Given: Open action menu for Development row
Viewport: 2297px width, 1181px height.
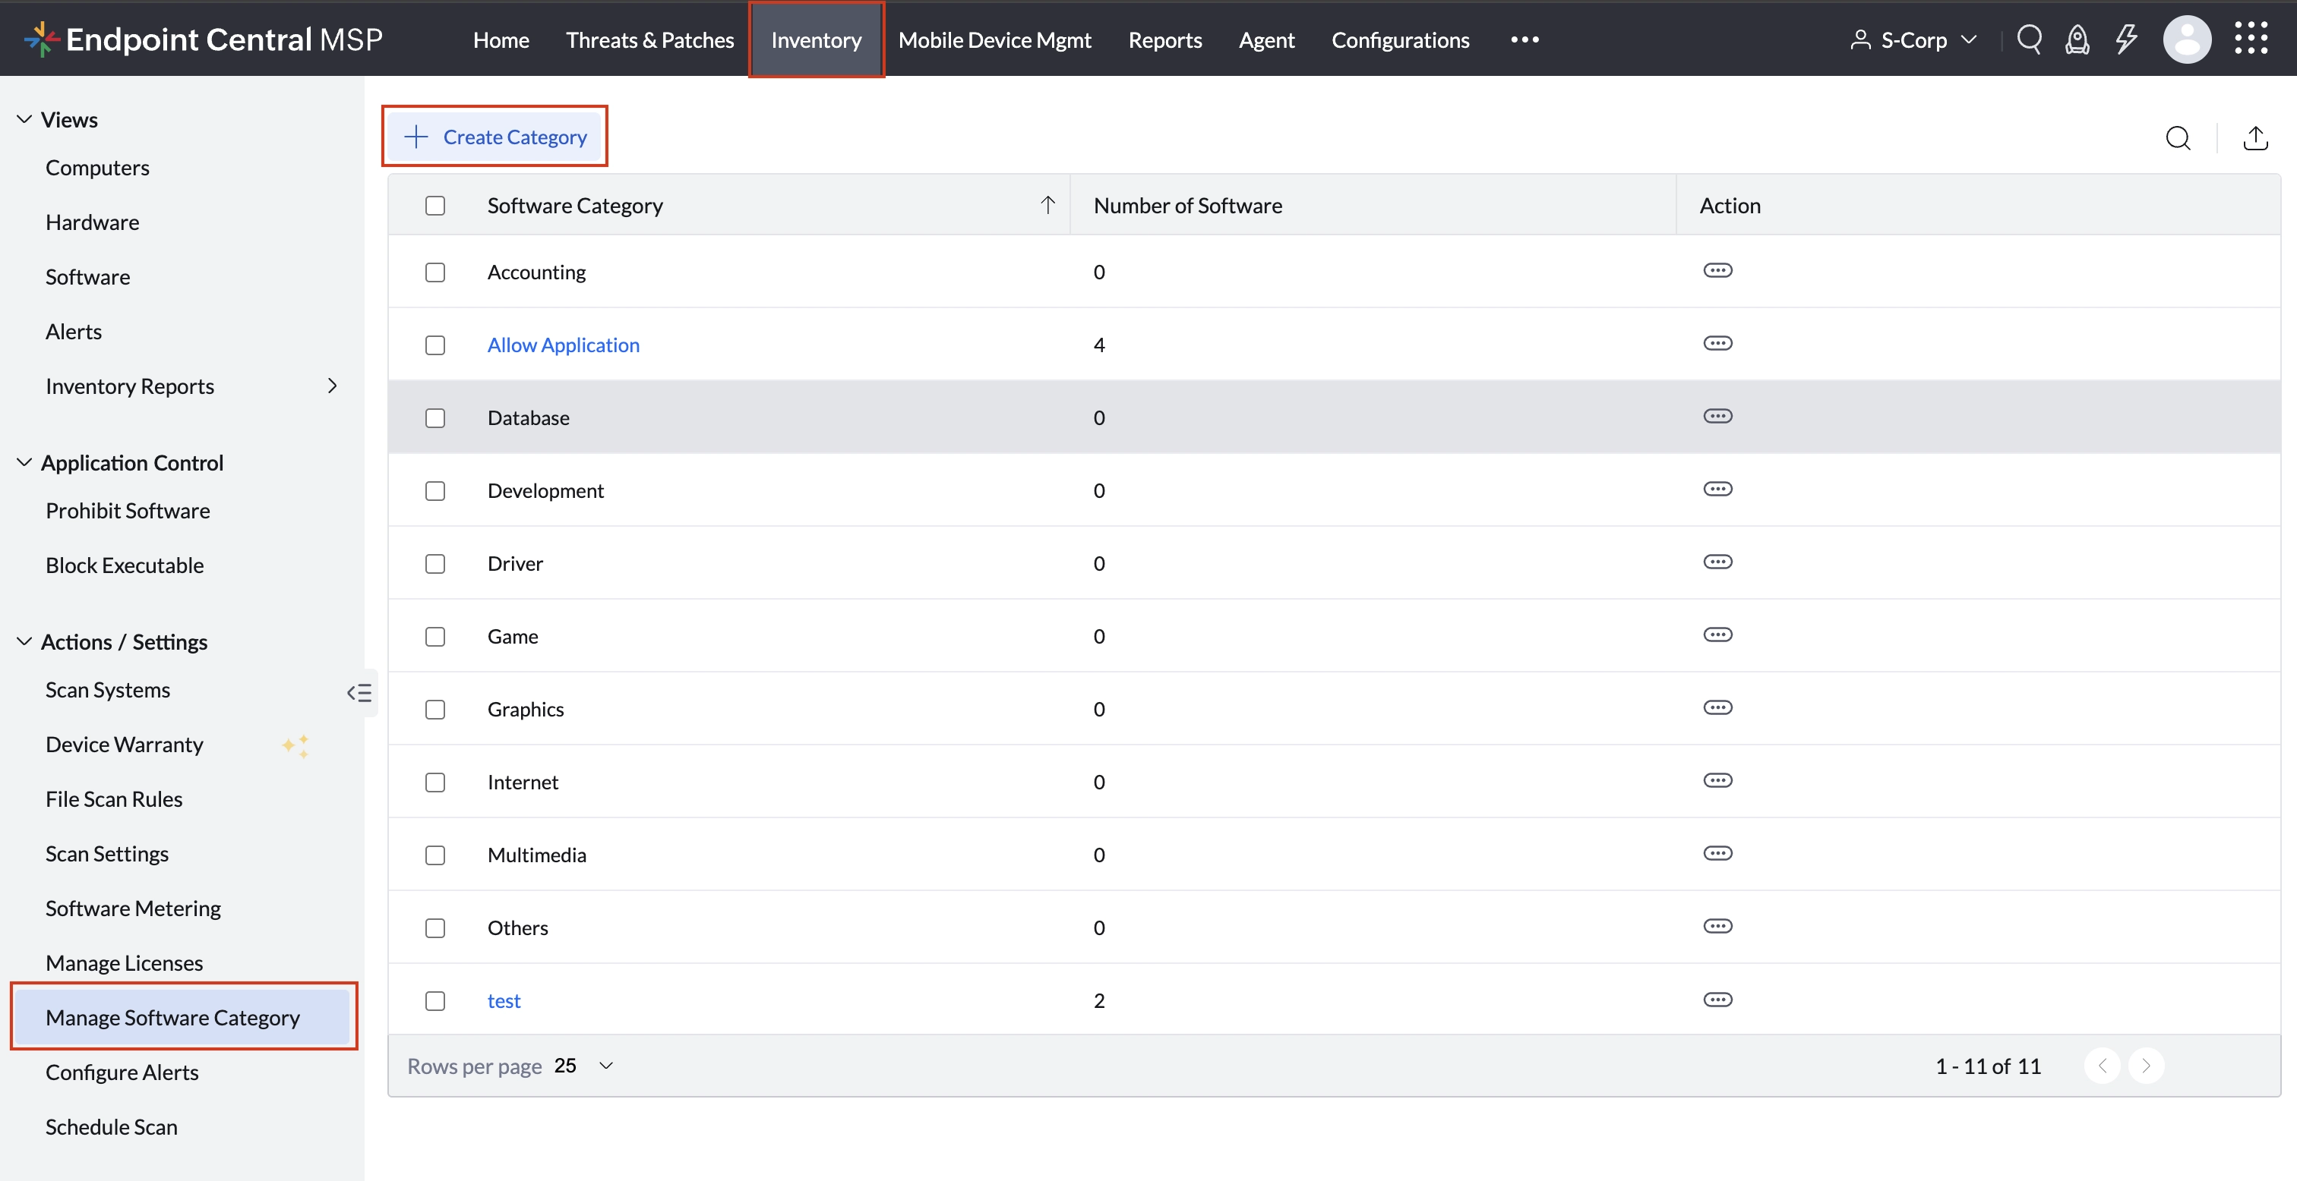Looking at the screenshot, I should tap(1717, 490).
